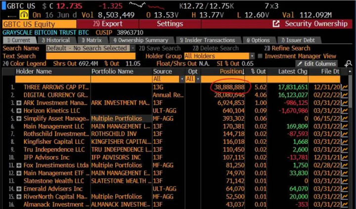This screenshot has height=209, width=356.
Task: Open chart icon for Tru Independence row
Action: (345, 150)
